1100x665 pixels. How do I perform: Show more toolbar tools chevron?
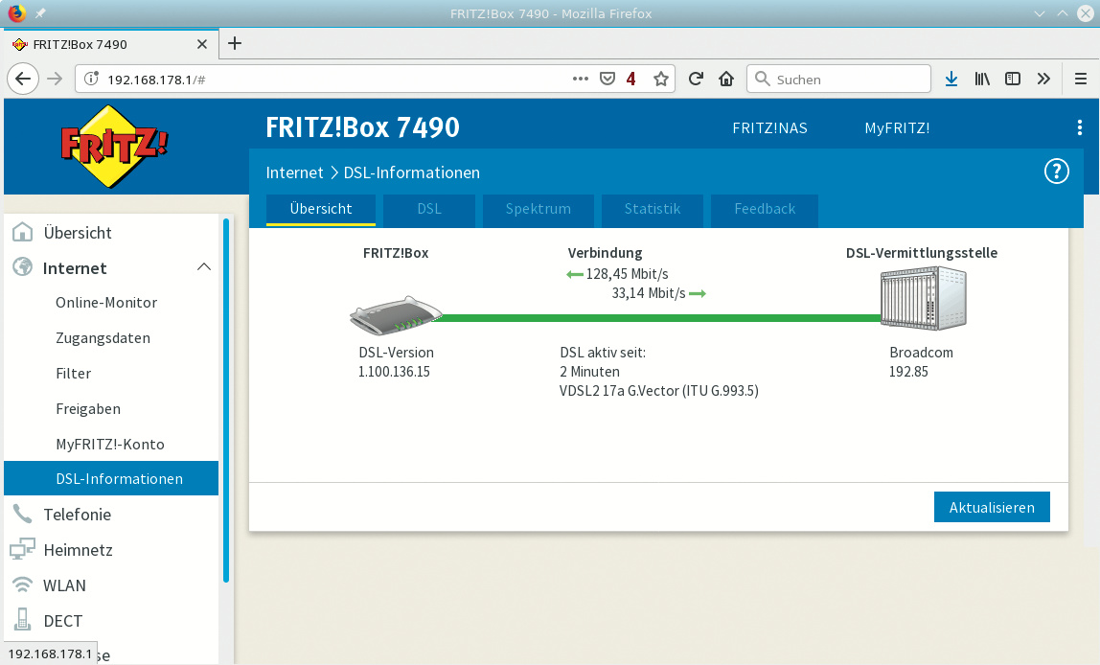point(1043,79)
